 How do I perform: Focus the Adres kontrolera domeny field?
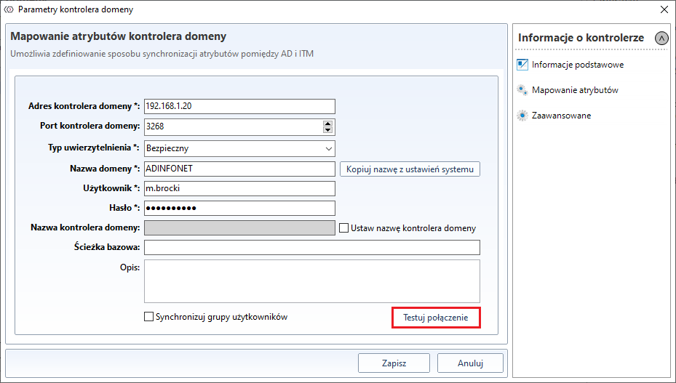coord(239,106)
